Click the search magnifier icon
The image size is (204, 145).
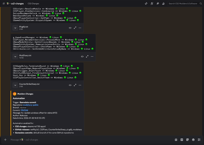coord(201,4)
